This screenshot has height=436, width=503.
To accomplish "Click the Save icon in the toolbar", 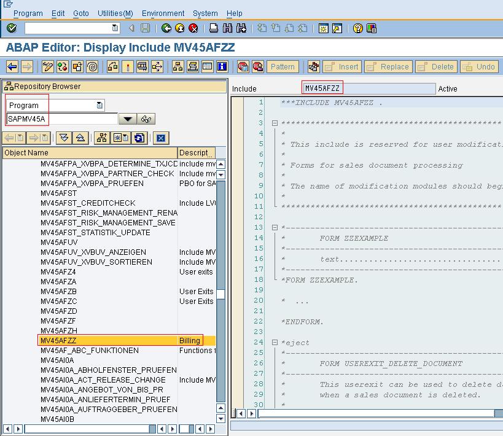I will 146,27.
